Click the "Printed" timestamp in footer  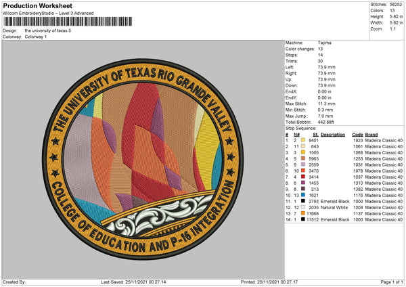pyautogui.click(x=269, y=282)
